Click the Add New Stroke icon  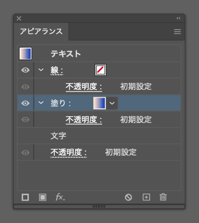(25, 197)
